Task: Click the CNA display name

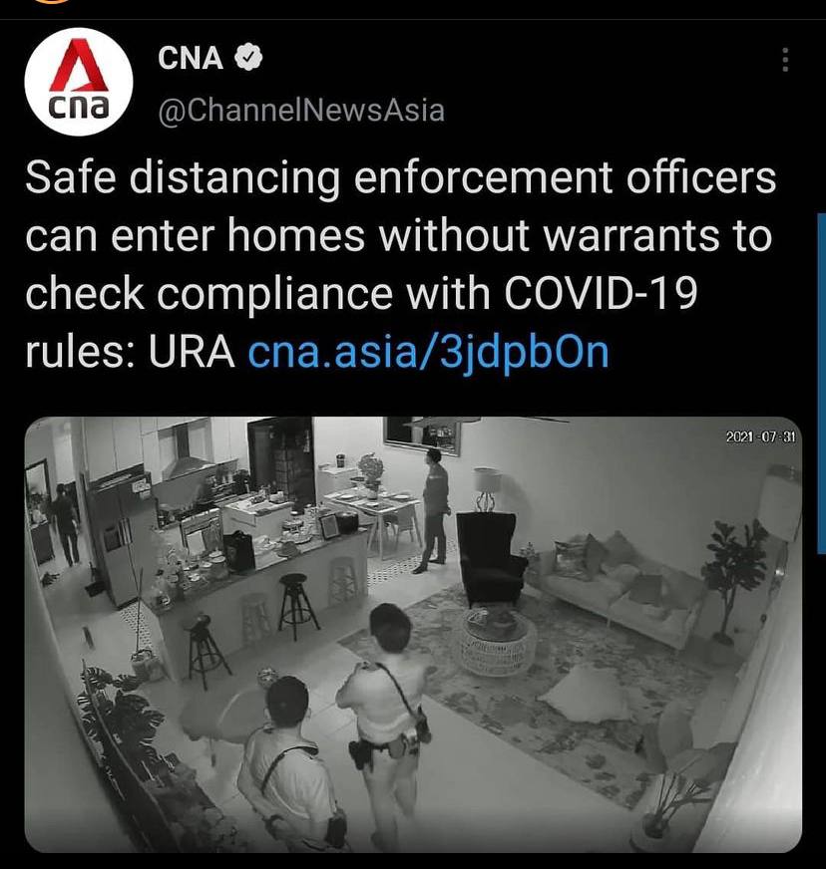Action: click(x=191, y=58)
